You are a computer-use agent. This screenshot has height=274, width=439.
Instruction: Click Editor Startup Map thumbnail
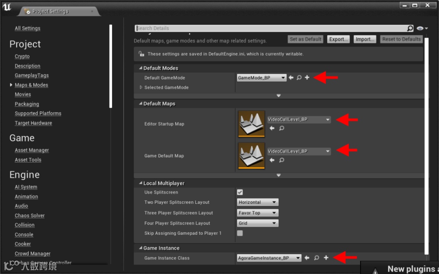(252, 124)
